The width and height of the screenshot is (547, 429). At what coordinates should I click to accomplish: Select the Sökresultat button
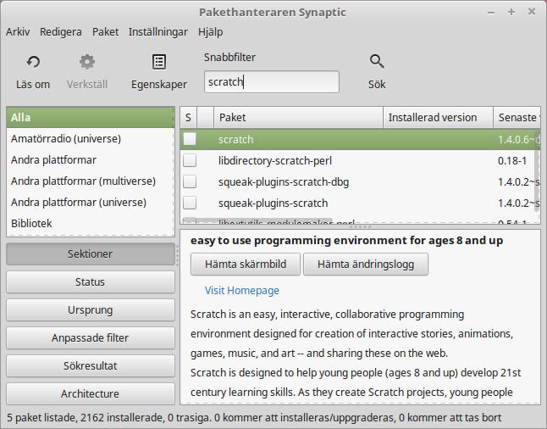(x=91, y=365)
